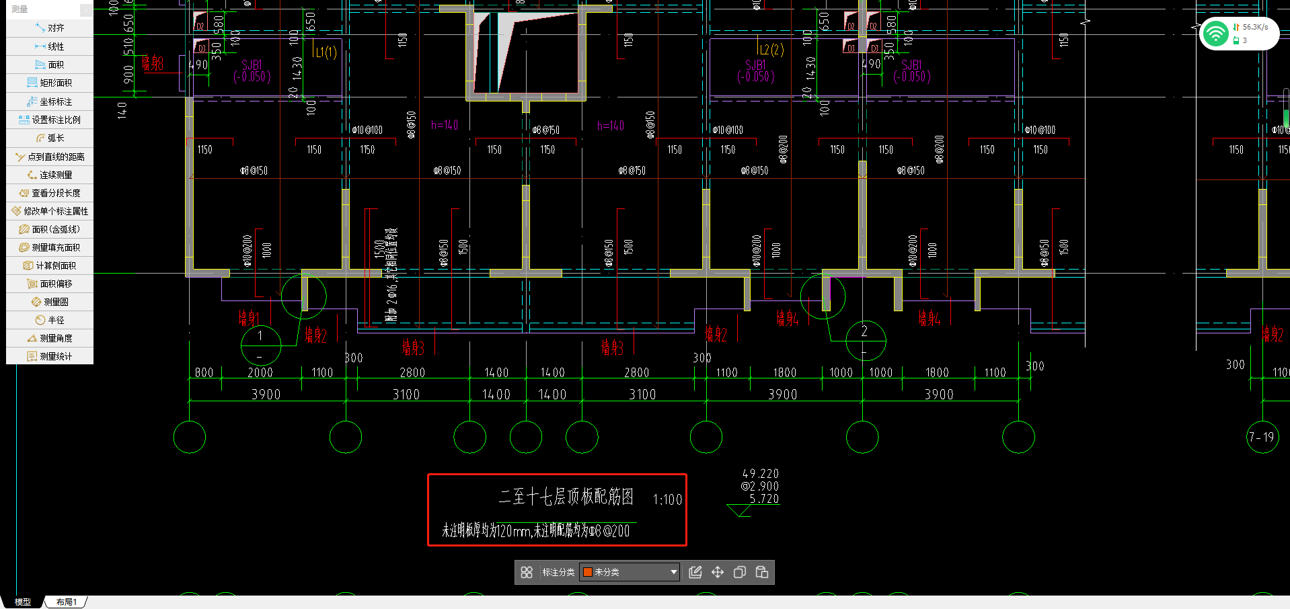Pick the 面积 area measurement tool
This screenshot has height=609, width=1290.
tap(50, 65)
